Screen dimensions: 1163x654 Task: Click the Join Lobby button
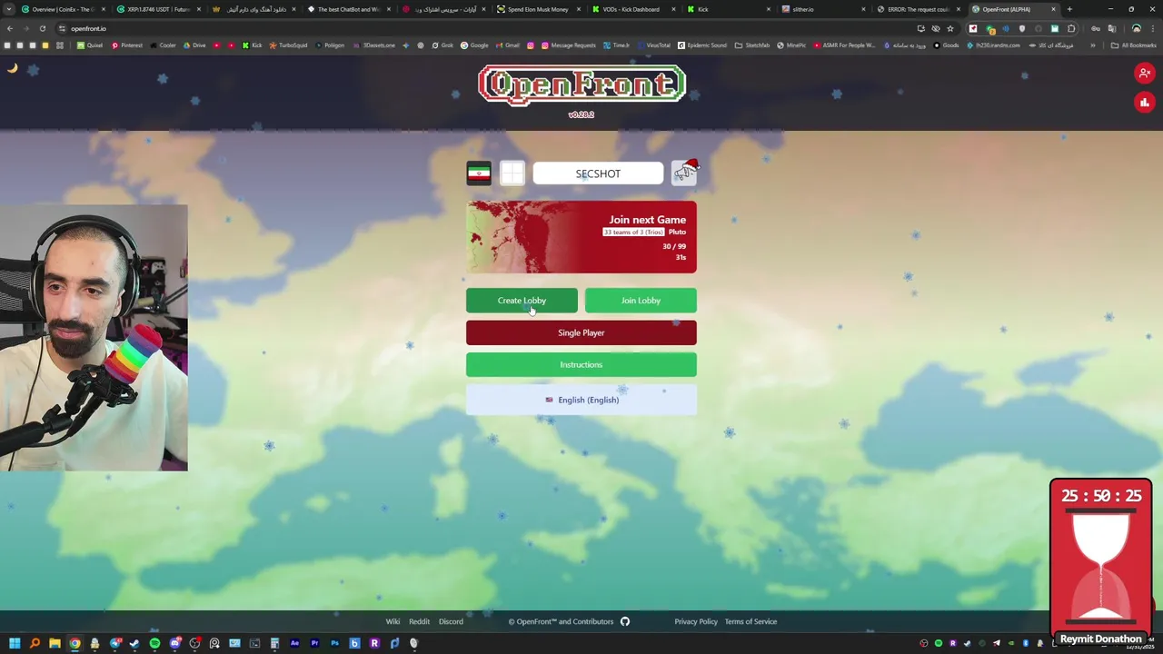641,301
